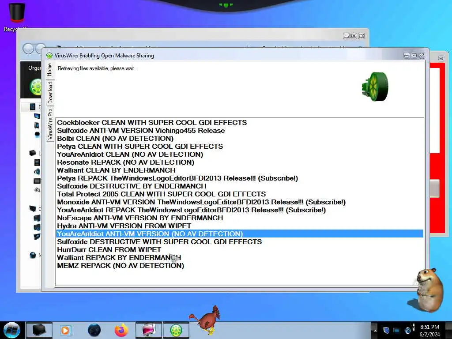The width and height of the screenshot is (452, 339).
Task: Click the network tray icon
Action: [x=397, y=331]
